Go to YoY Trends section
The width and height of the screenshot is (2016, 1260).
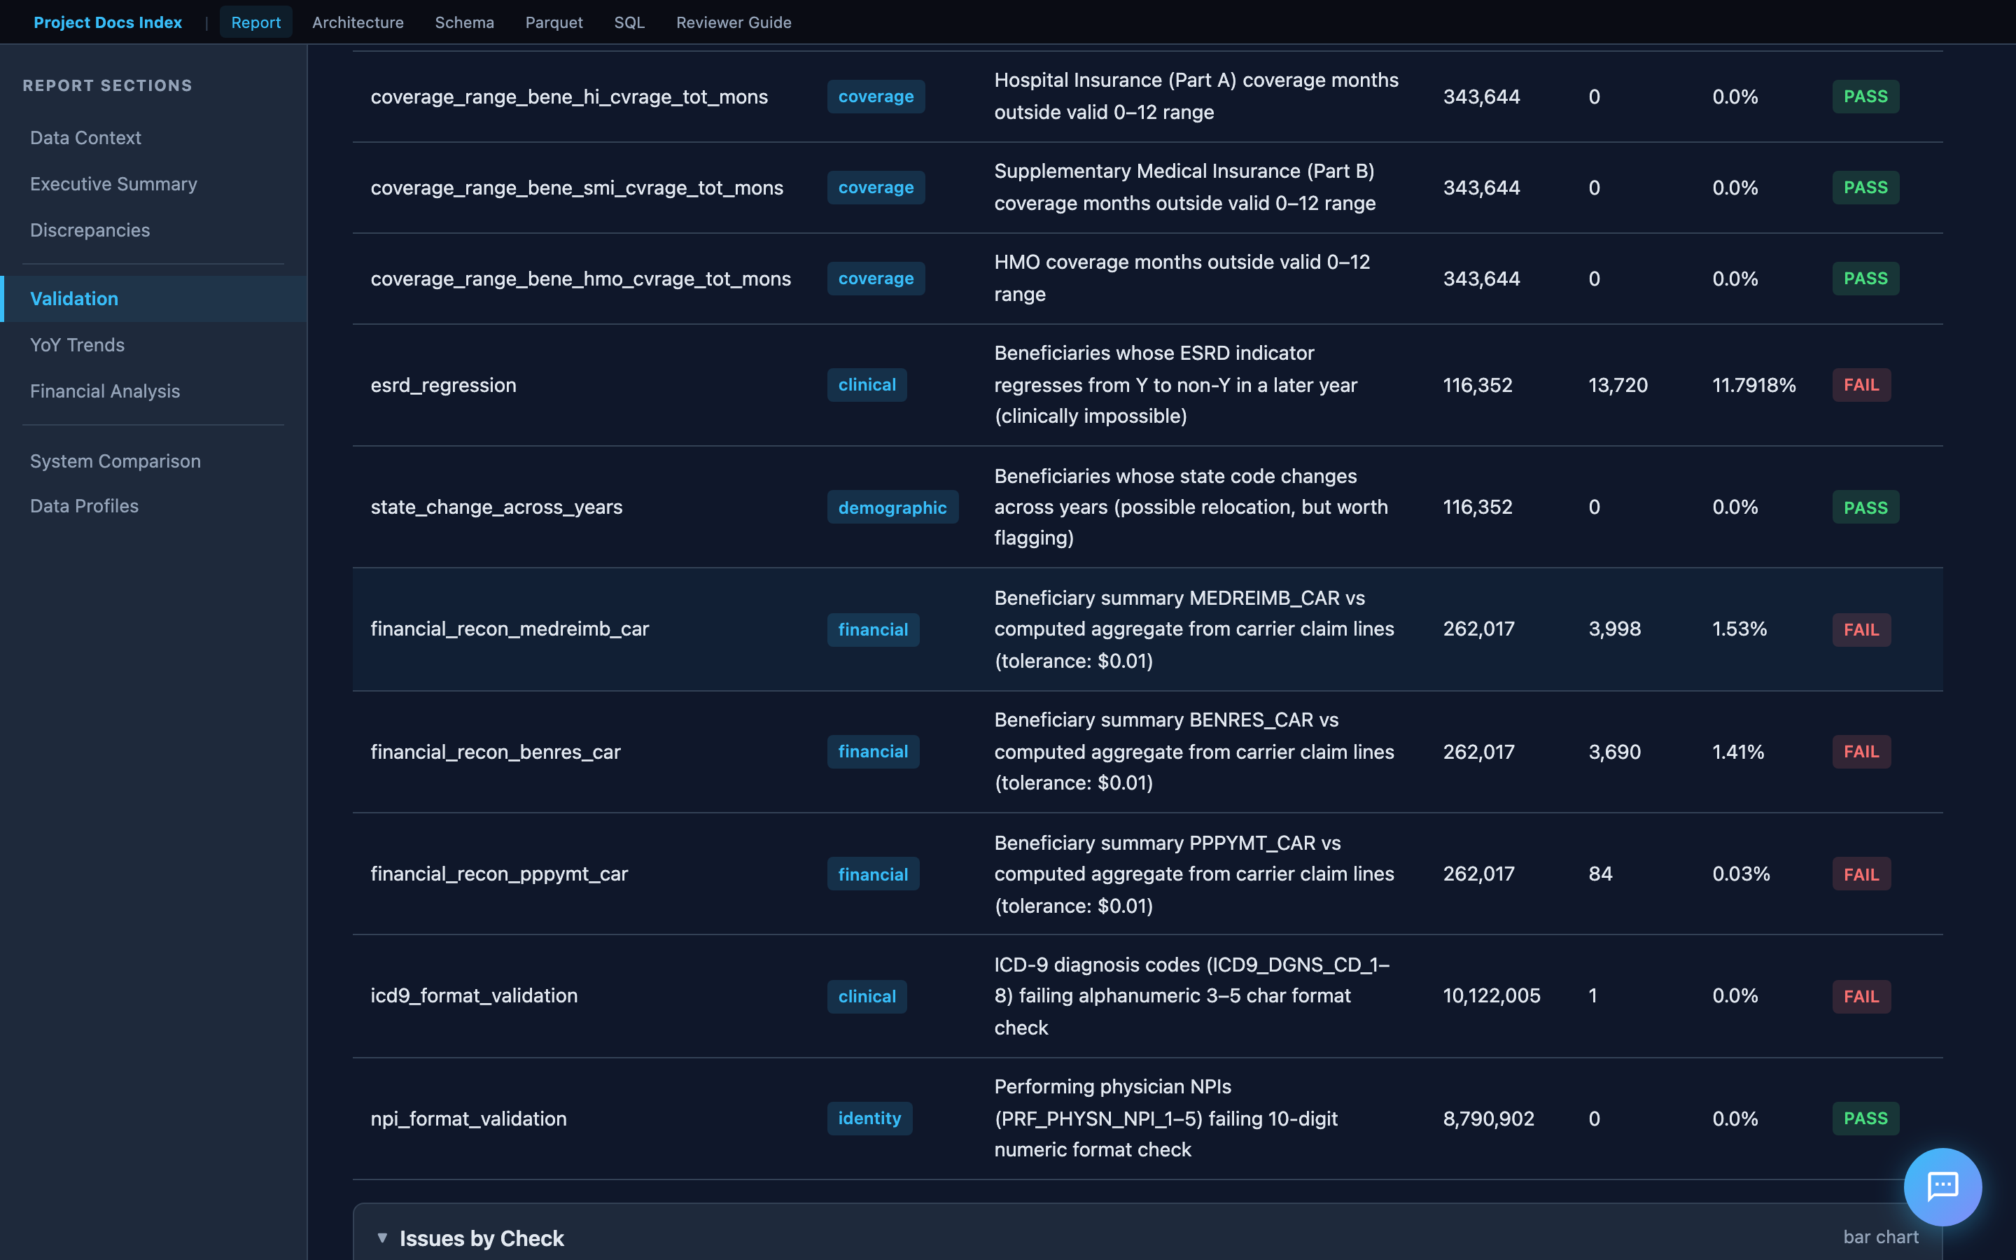pos(78,345)
